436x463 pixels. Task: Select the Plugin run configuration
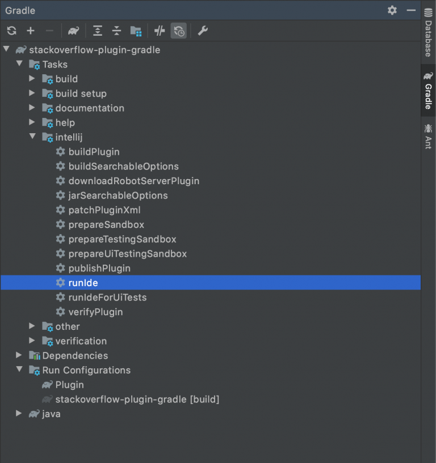click(x=69, y=385)
